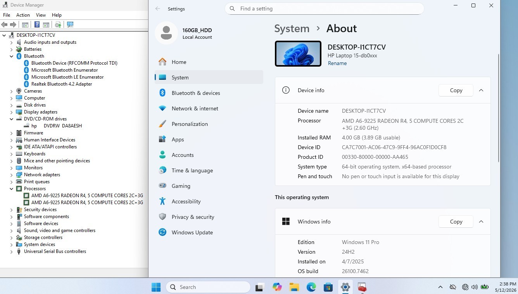The width and height of the screenshot is (518, 294).
Task: Open Home in Settings sidebar
Action: click(209, 62)
